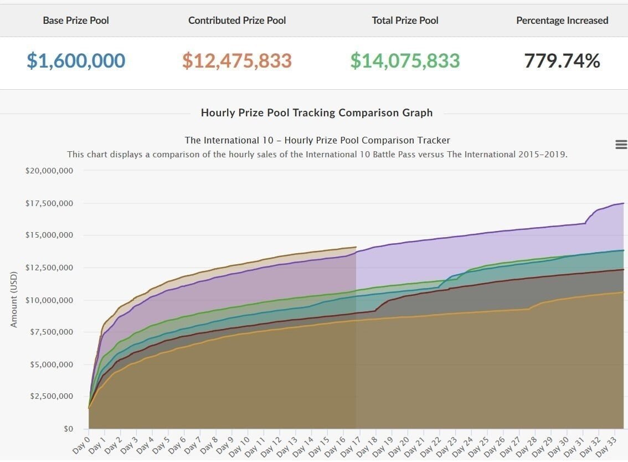Click the $1,600,000 base prize pool value
The height and width of the screenshot is (462, 628).
76,61
